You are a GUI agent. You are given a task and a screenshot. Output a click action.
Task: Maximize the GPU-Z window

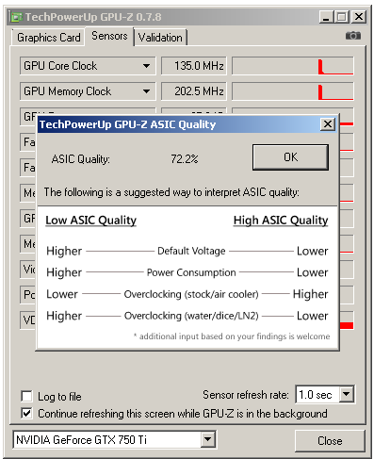click(342, 17)
